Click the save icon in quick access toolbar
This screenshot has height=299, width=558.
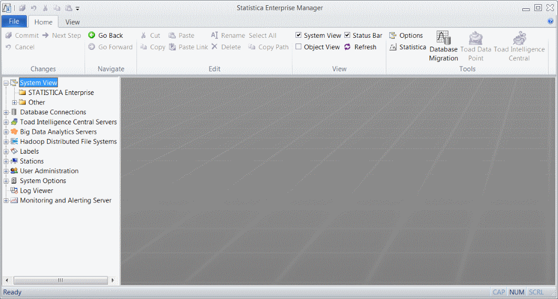pos(23,8)
